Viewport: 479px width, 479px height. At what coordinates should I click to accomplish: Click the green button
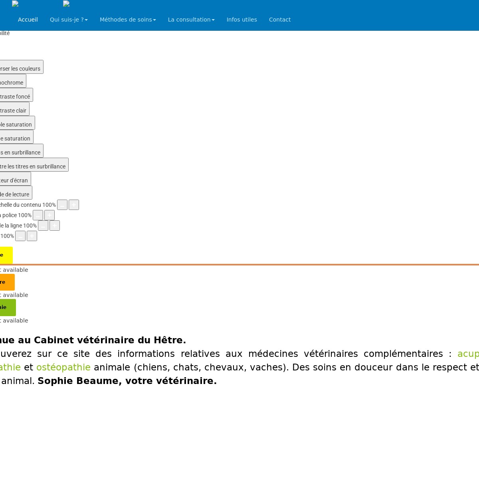(8, 307)
